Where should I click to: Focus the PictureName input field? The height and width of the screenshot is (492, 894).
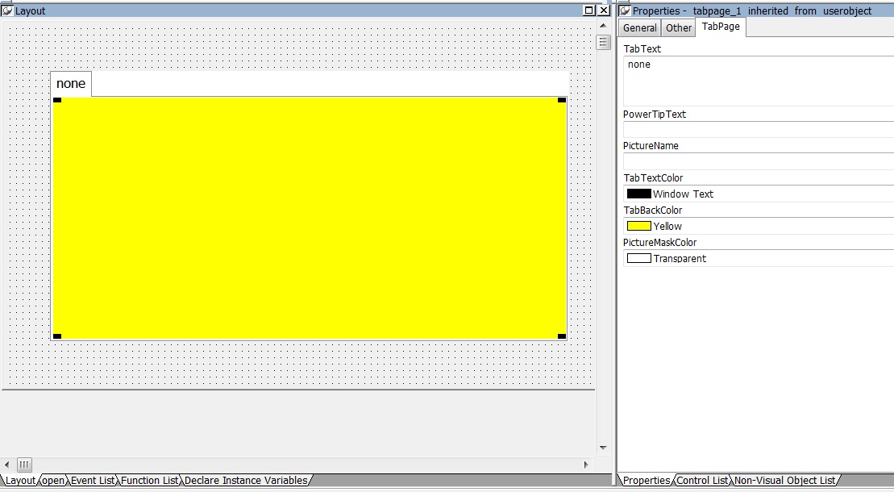(758, 161)
